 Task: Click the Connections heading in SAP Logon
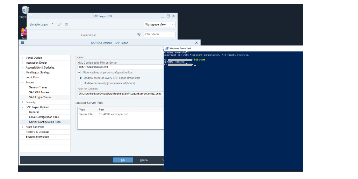88,35
